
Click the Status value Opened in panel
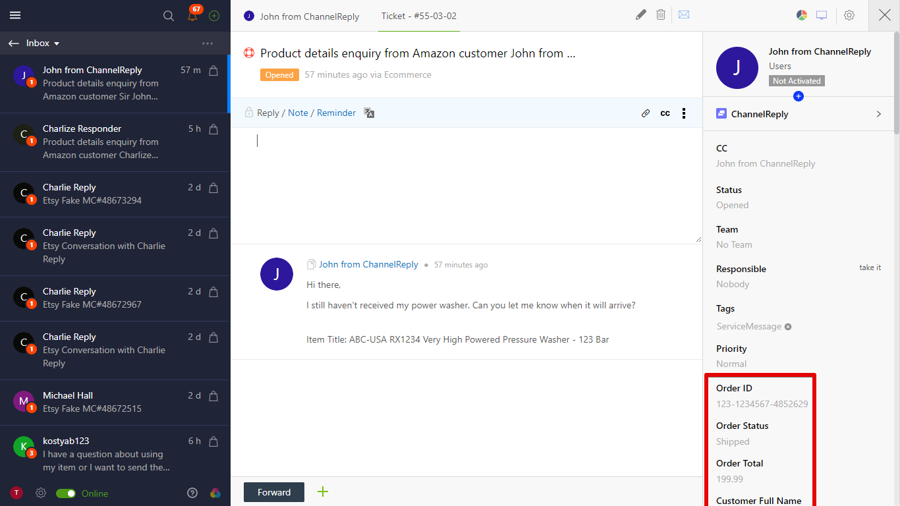[x=732, y=205]
